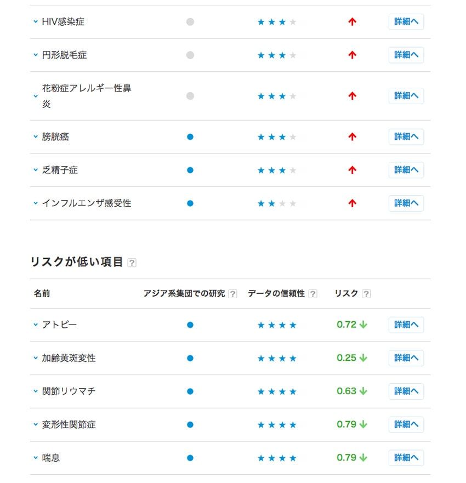The height and width of the screenshot is (483, 466).
Task: Expand the HIV感染症 row details
Action: click(x=35, y=22)
